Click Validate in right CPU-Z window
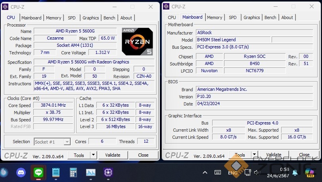 point(274,155)
